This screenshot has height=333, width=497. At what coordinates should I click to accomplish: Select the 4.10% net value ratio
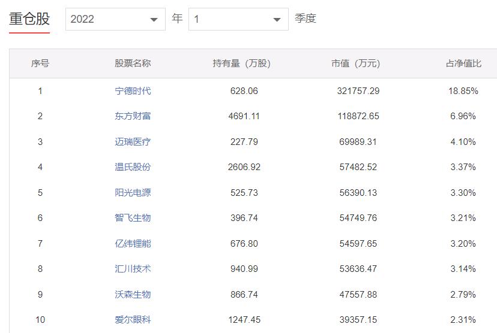point(463,142)
